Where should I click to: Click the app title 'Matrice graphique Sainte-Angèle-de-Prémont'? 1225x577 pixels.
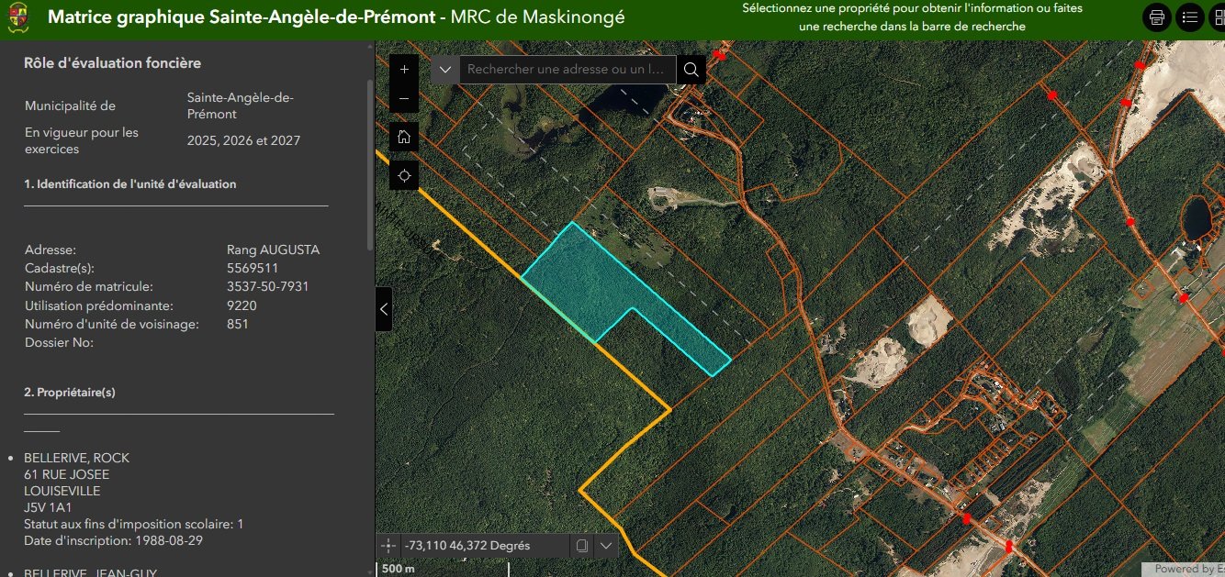click(242, 17)
